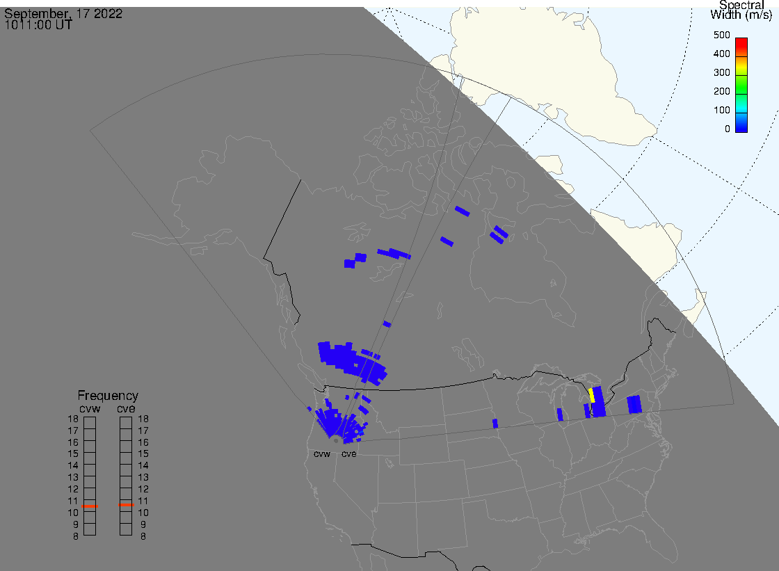Click the Frequency legend heading
The height and width of the screenshot is (571, 779).
point(108,396)
